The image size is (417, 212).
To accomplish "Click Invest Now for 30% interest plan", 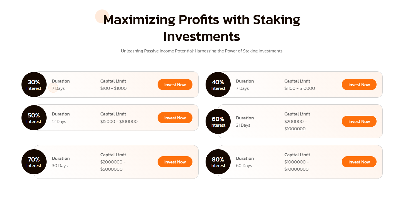I will pos(175,85).
